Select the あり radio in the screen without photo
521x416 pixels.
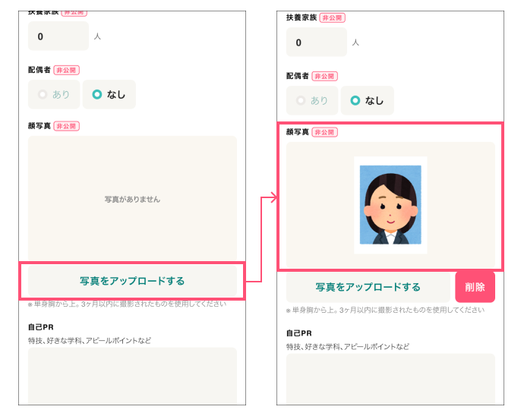54,95
